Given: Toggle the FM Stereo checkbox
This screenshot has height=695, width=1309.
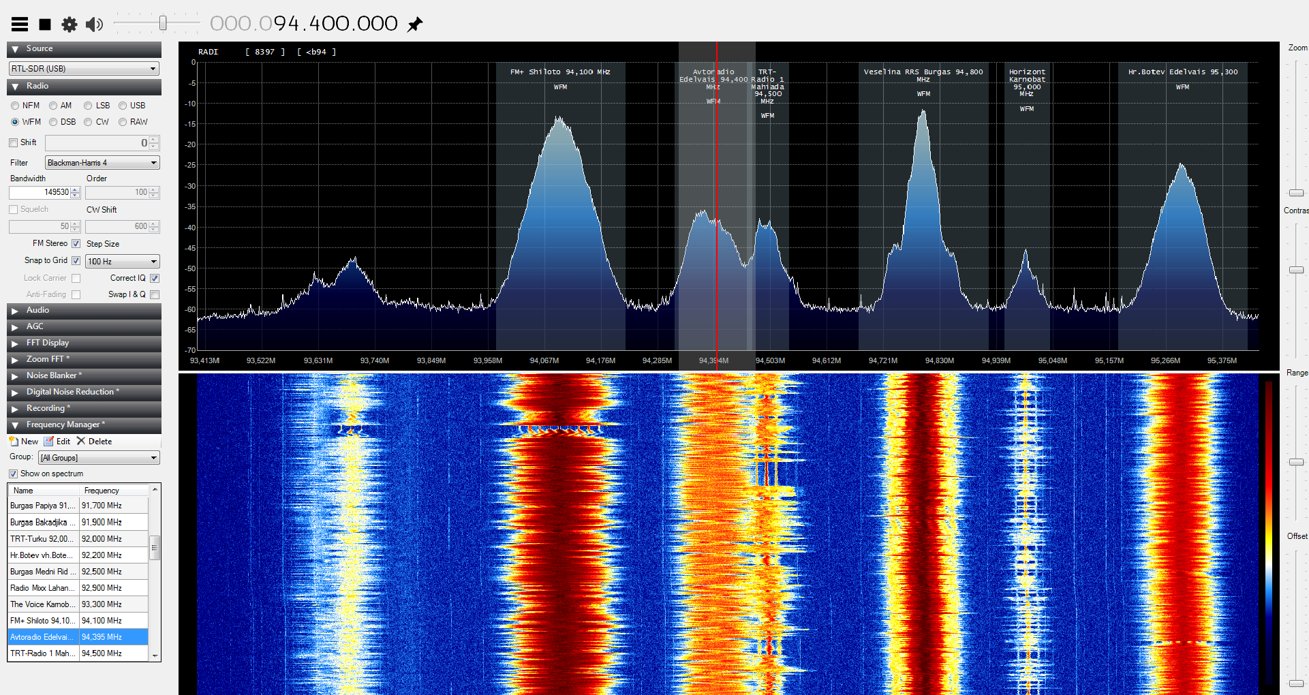Looking at the screenshot, I should tap(76, 243).
